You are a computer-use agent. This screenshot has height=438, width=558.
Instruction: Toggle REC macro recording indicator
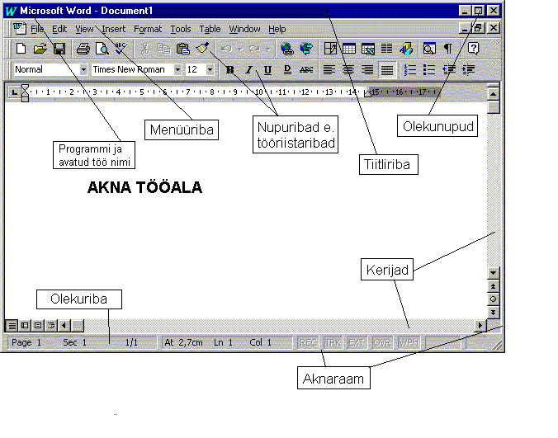point(308,342)
